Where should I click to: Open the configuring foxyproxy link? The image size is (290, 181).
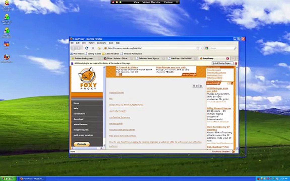tap(120, 117)
